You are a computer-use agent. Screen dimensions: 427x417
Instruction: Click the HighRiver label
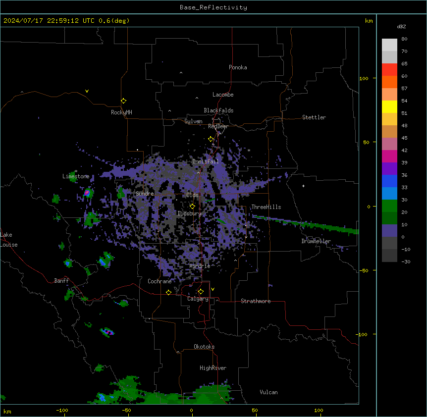(x=213, y=368)
